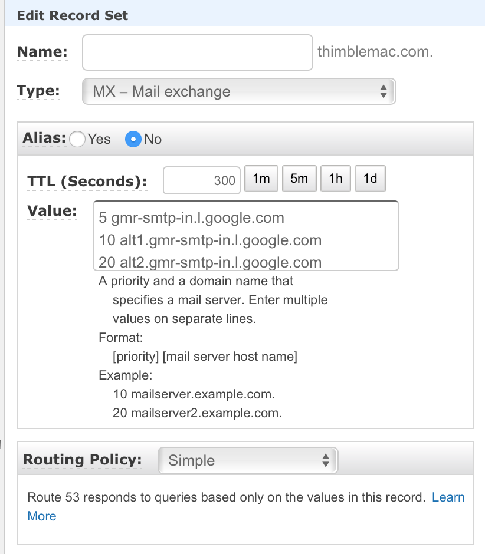Click the Type dropdown arrow stepper
Image resolution: width=485 pixels, height=554 pixels.
384,91
